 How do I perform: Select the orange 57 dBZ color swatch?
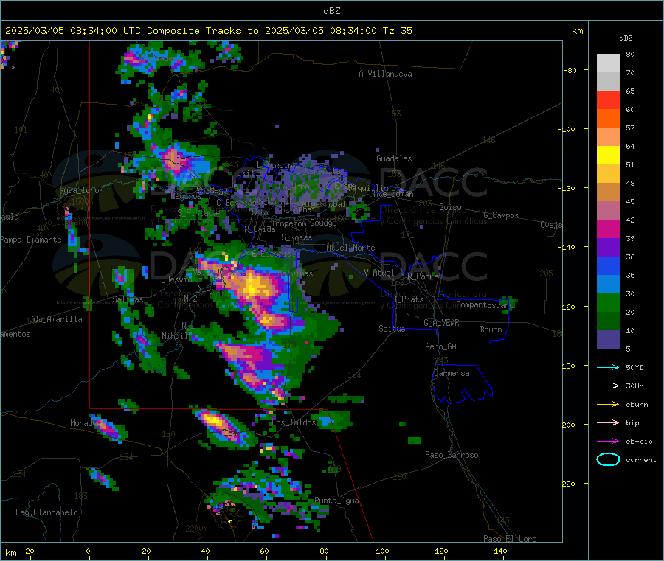608,119
